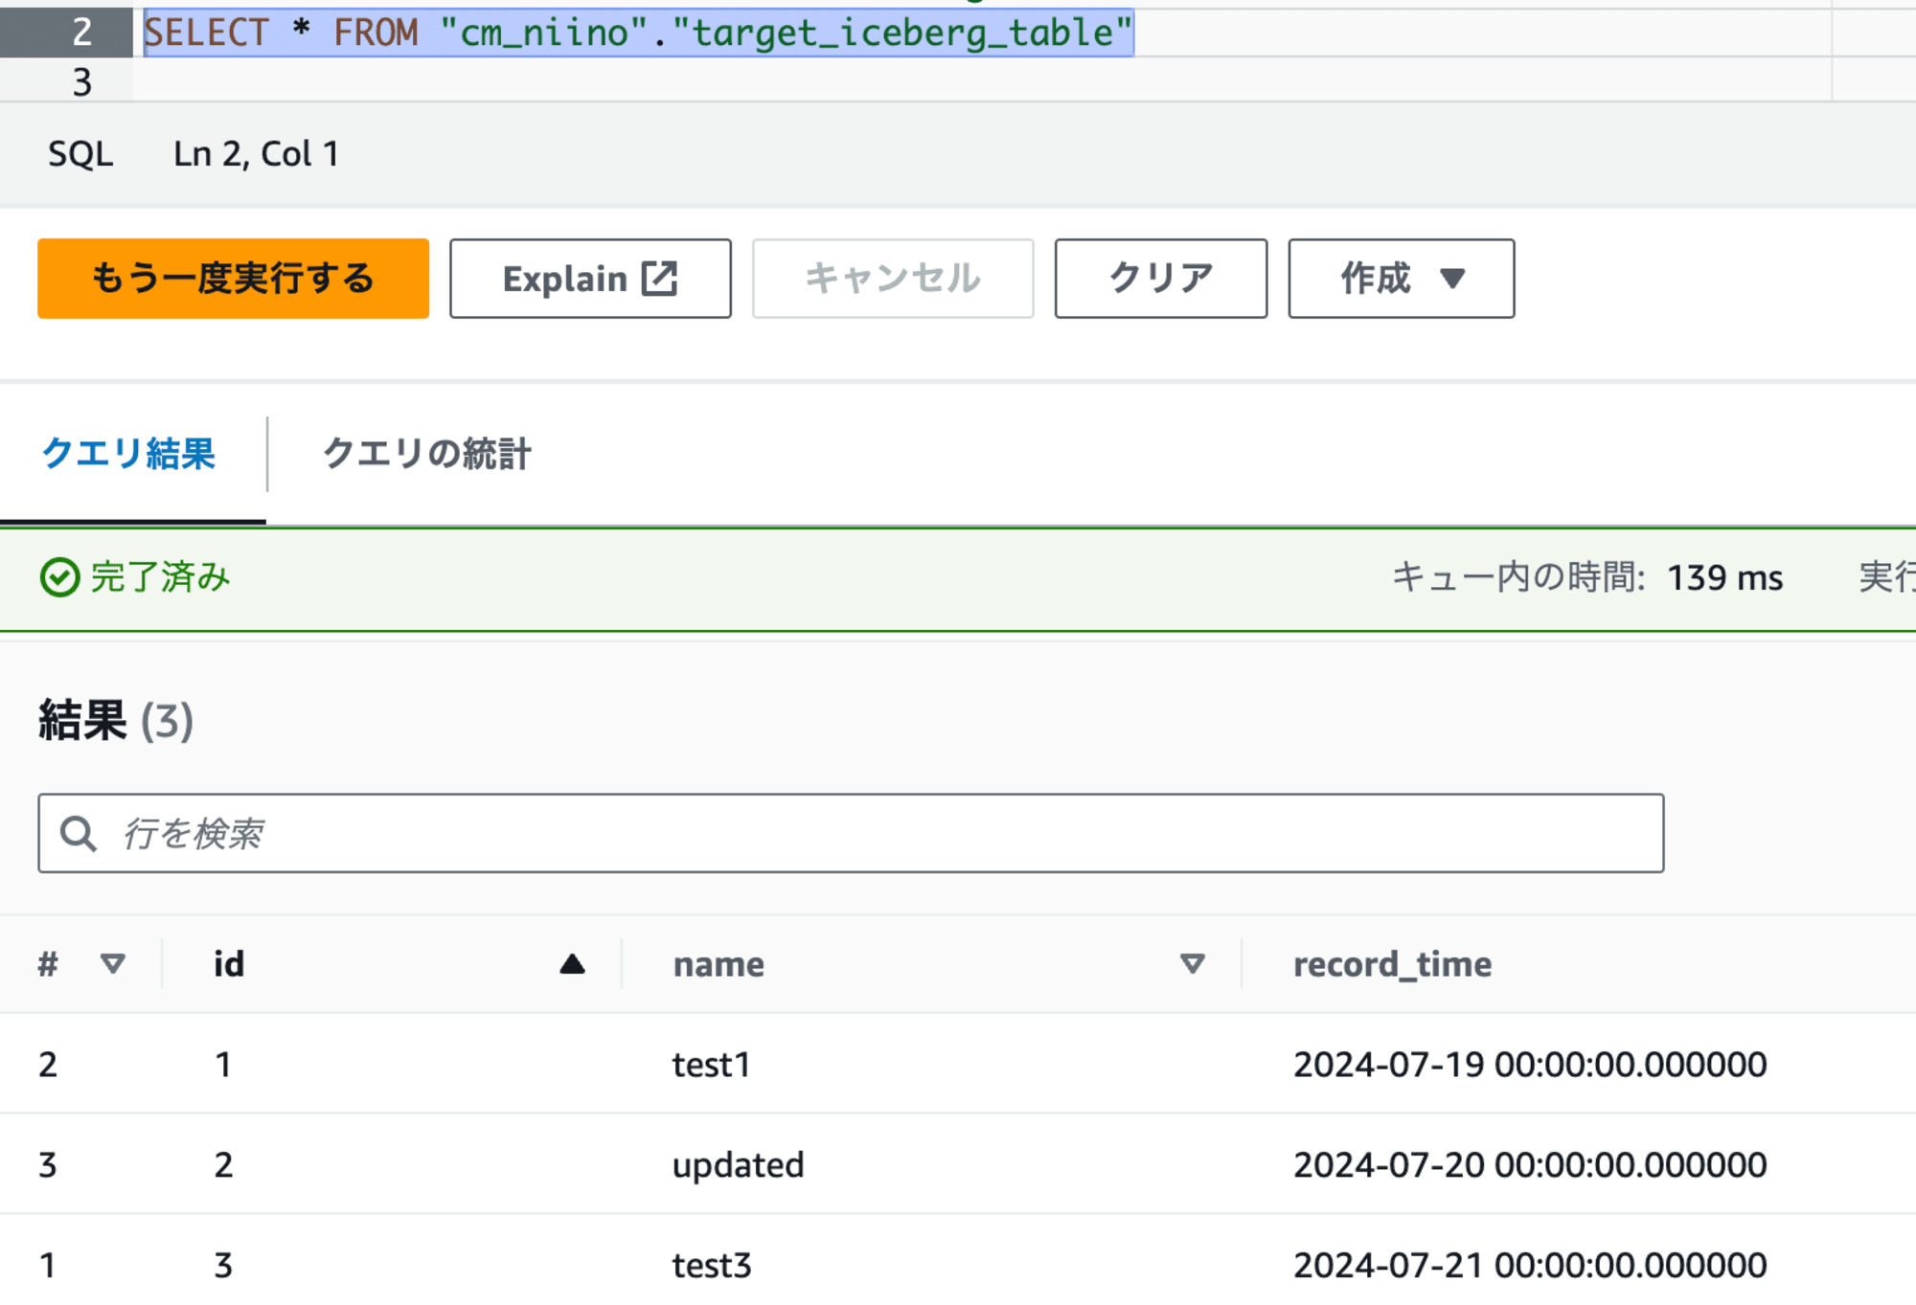1916x1305 pixels.
Task: Sort by the name column arrow
Action: pos(1193,963)
